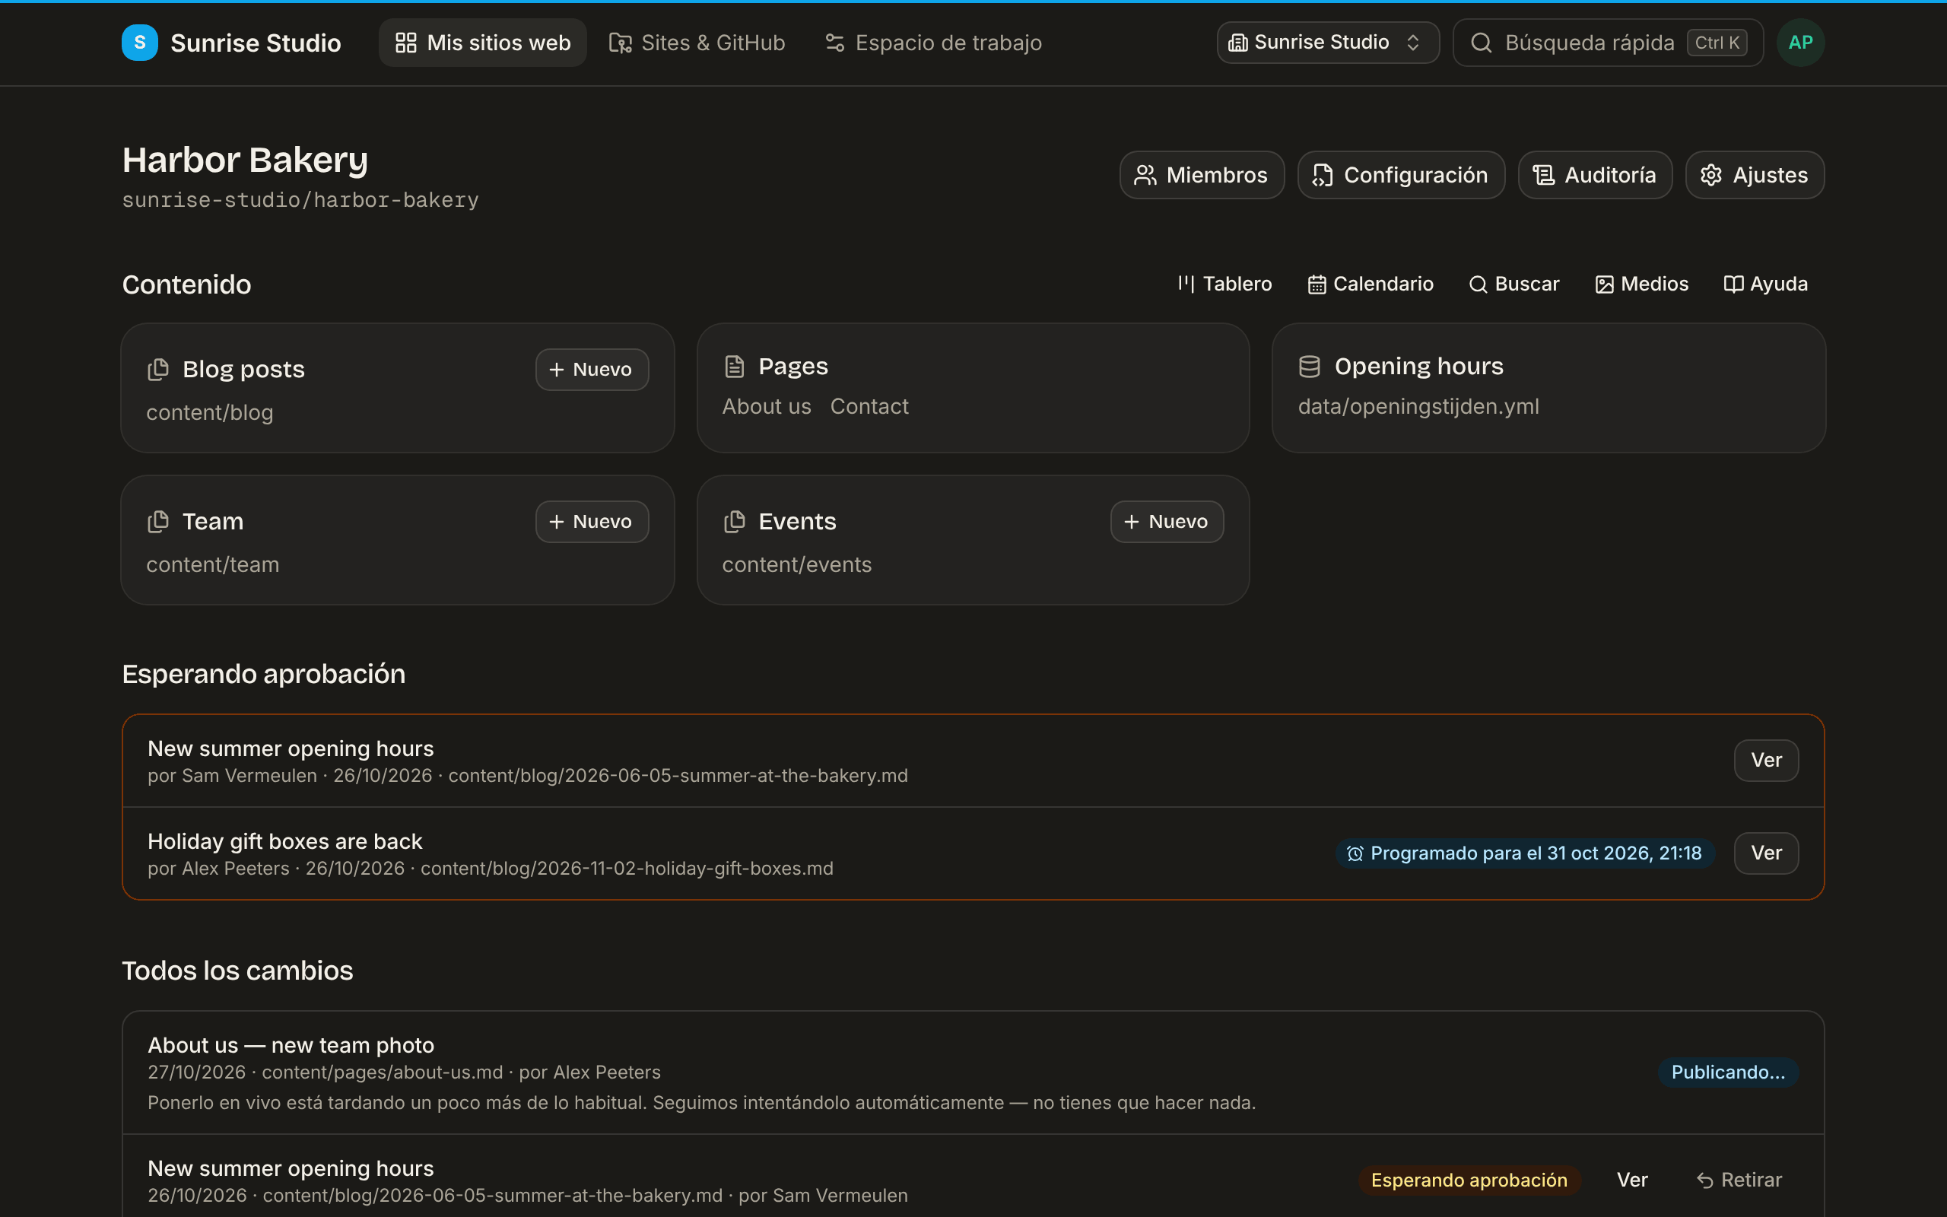View the Auditoría log
Viewport: 1947px width, 1217px height.
[x=1595, y=175]
